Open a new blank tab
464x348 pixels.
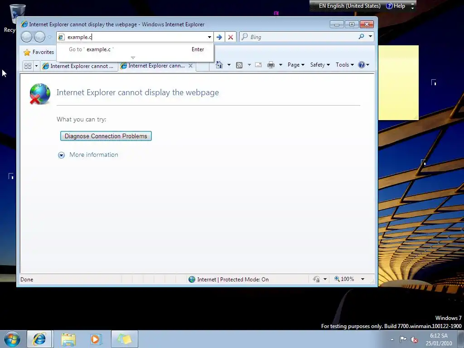(202, 66)
